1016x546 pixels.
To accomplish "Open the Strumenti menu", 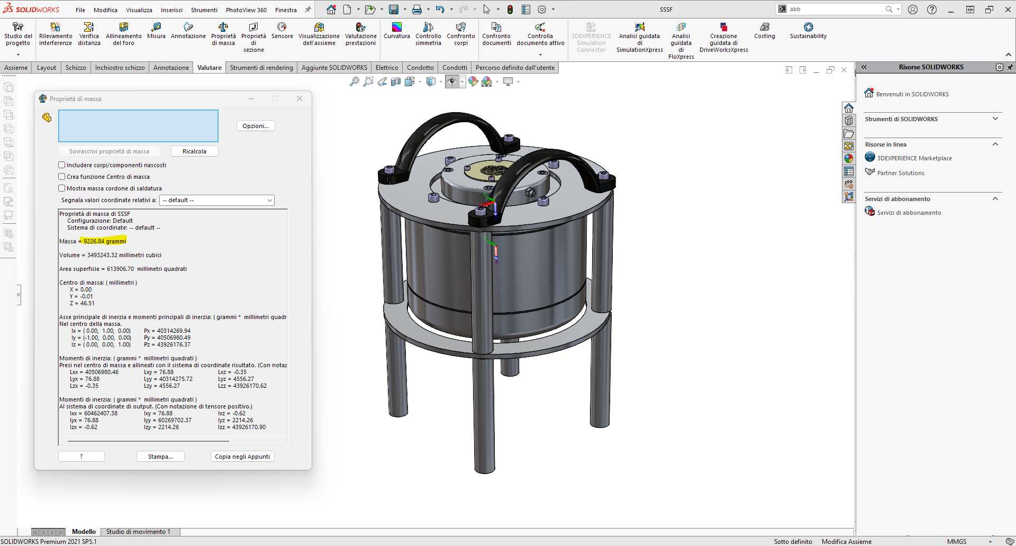I will (204, 10).
